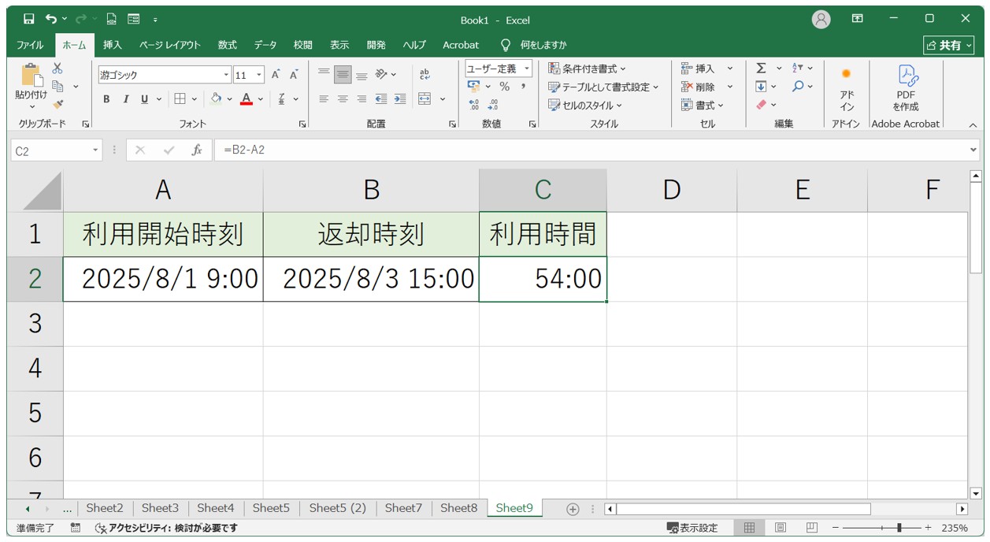Click the zoom slider handle
Viewport: 990px width, 542px height.
pos(899,528)
